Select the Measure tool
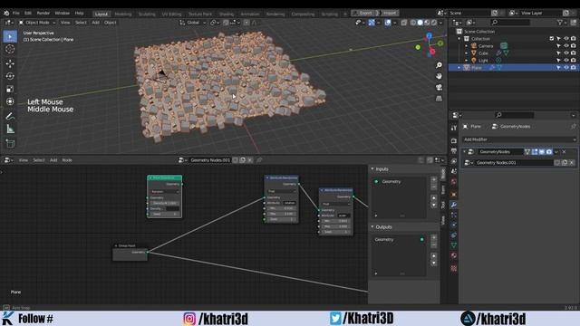 pos(10,129)
